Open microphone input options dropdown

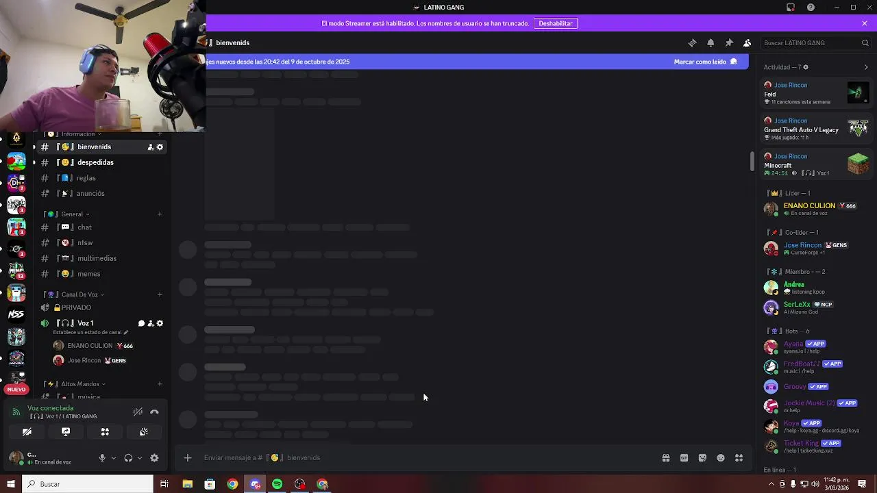click(113, 458)
